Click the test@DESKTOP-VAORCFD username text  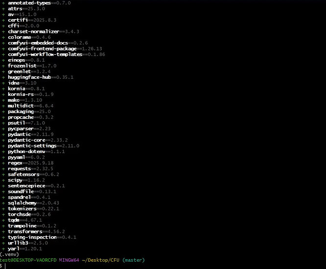[28, 260]
